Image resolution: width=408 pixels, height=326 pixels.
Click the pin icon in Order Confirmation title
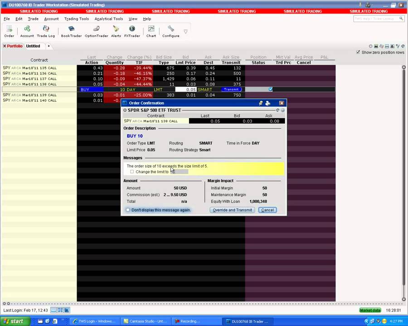pyautogui.click(x=261, y=103)
